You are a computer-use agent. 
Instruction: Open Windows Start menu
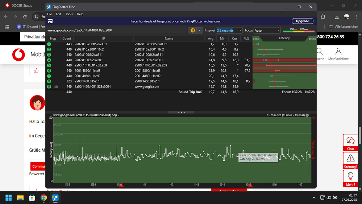point(9,198)
